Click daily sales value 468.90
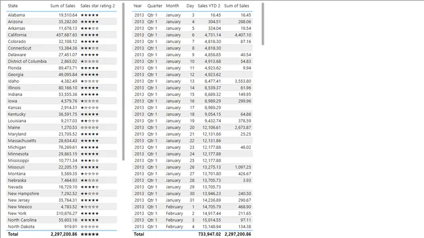The image size is (424, 238). click(244, 207)
